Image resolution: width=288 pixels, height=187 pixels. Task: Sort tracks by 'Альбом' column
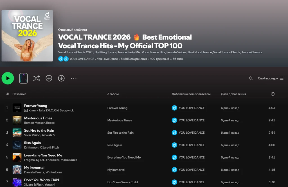(x=113, y=94)
